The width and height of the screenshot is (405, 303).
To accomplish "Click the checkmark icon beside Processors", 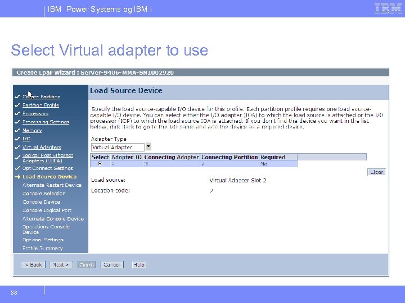I will click(17, 113).
